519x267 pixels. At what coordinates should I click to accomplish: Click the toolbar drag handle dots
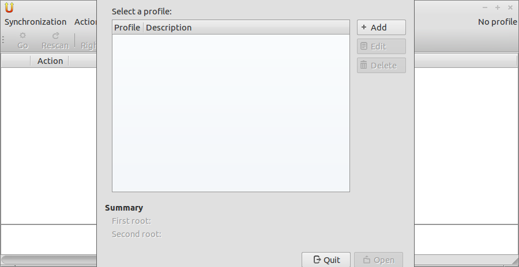[x=3, y=40]
